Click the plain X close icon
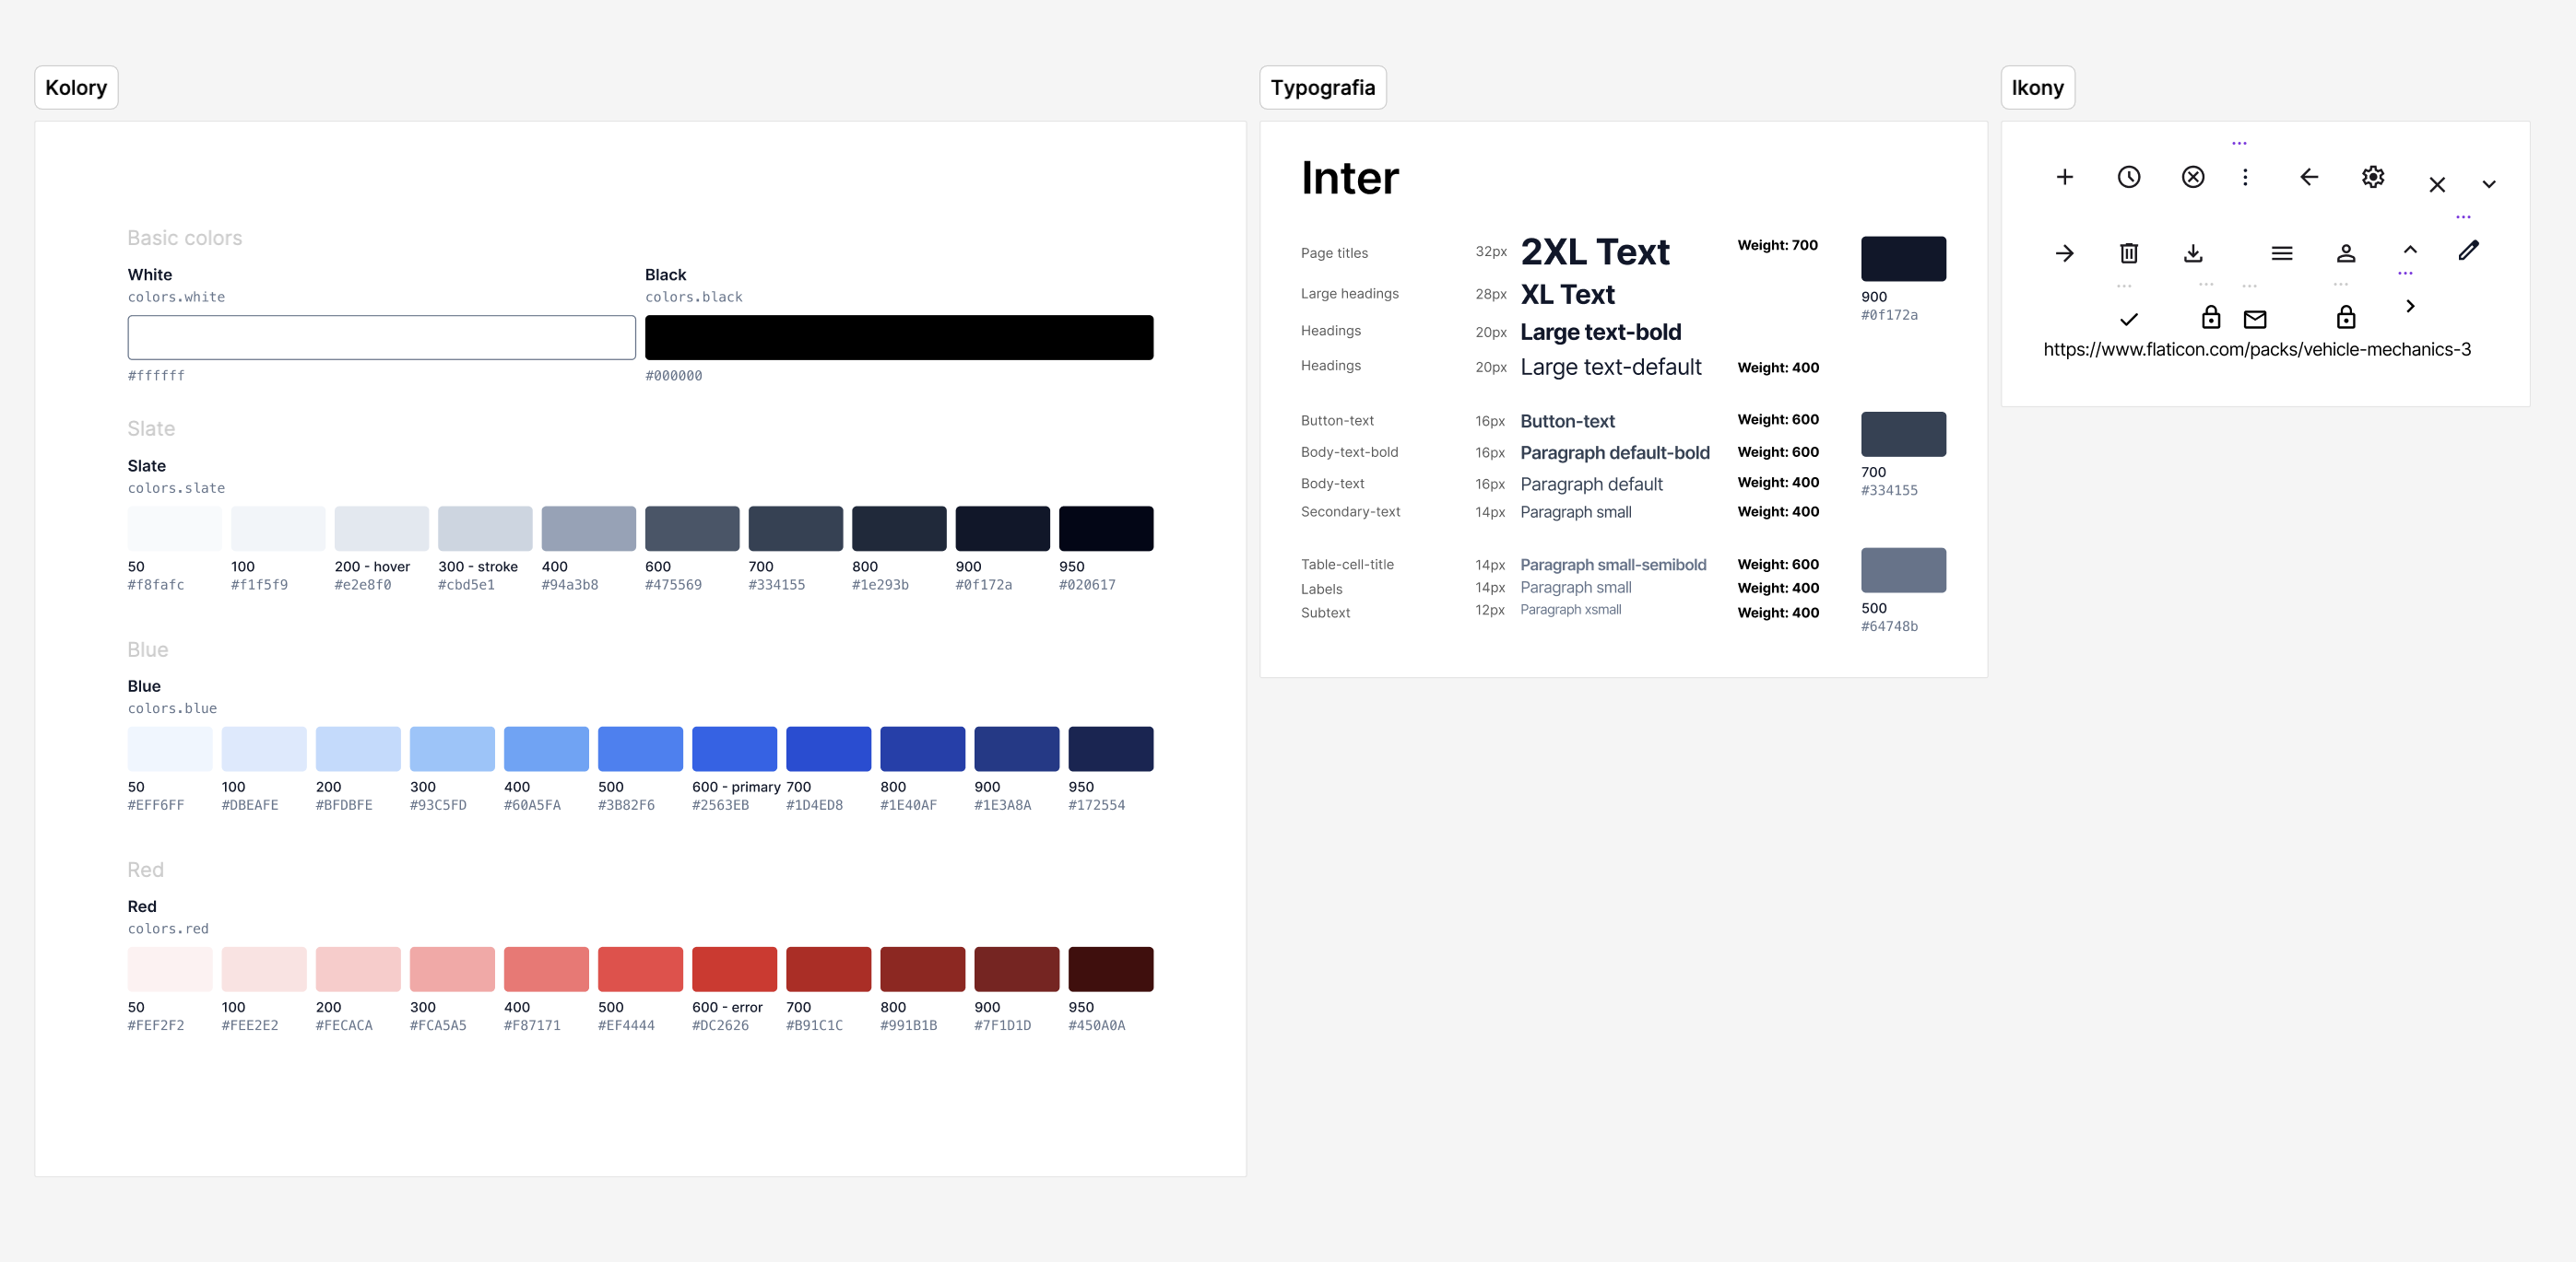 [x=2437, y=185]
